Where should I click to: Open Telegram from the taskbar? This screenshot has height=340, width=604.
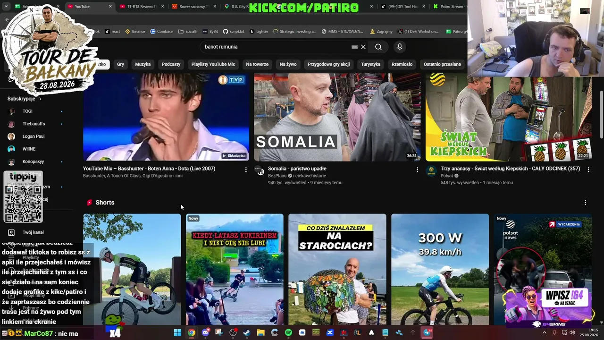(x=427, y=333)
